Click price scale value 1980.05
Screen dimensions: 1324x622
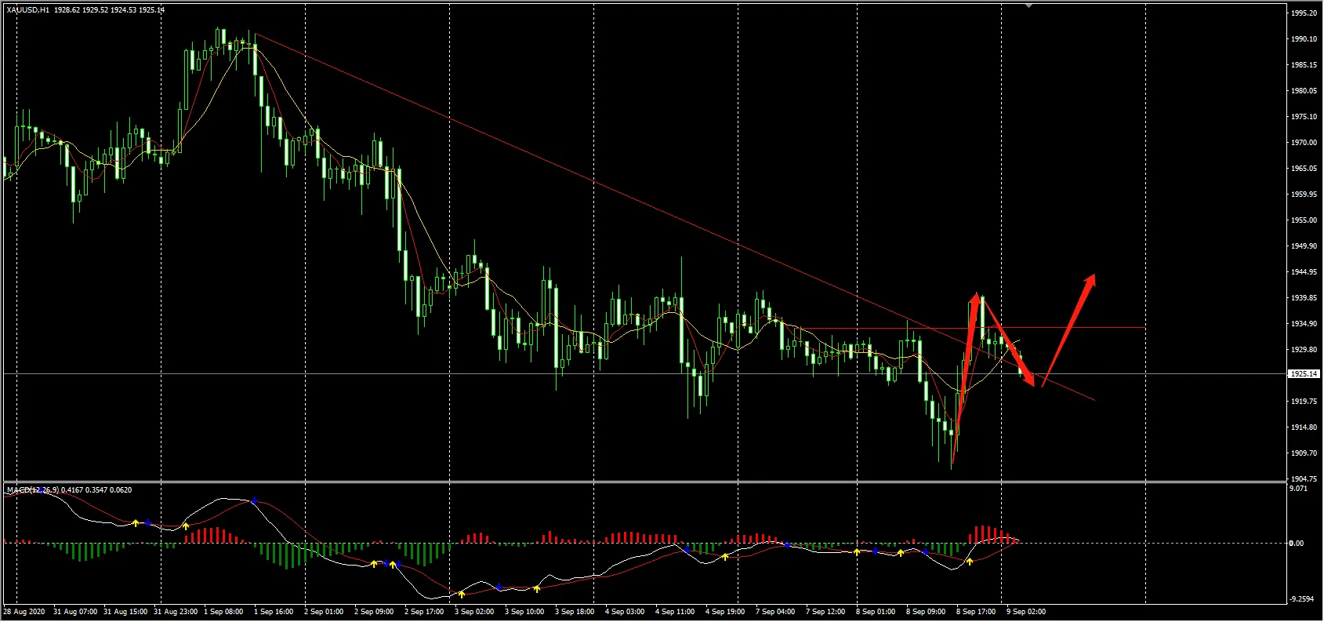click(1304, 91)
